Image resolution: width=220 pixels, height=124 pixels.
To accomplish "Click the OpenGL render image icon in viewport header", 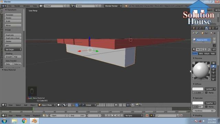I will 137,105.
